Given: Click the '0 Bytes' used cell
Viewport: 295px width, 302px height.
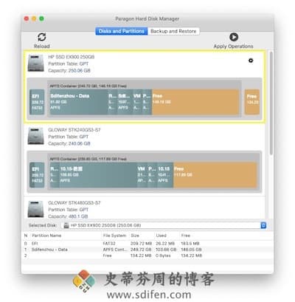Looking at the screenshot, I should point(163,255).
